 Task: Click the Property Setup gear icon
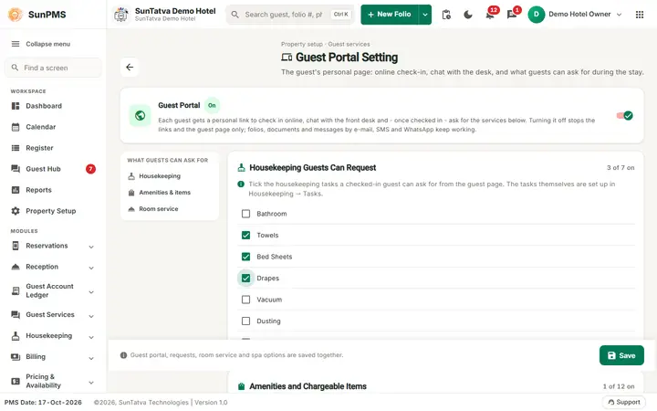[16, 211]
